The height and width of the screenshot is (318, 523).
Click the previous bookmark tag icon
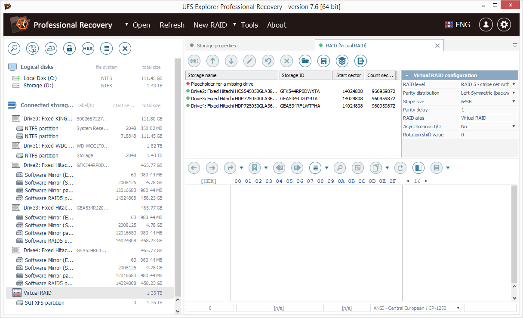(x=279, y=168)
